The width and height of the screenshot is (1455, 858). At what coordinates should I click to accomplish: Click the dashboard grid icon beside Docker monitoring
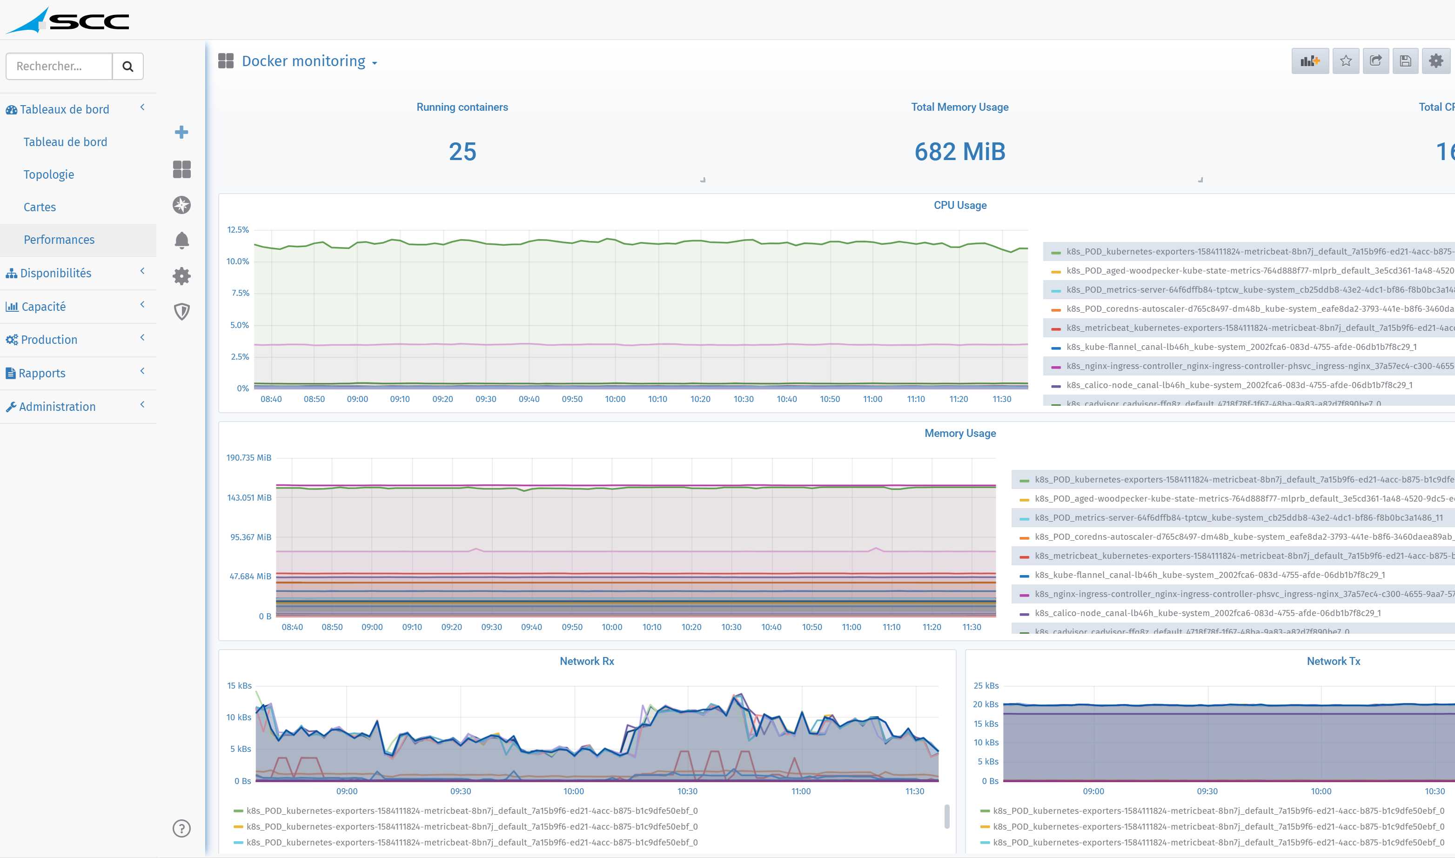pos(226,60)
